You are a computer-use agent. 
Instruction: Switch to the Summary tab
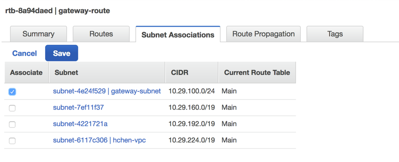pyautogui.click(x=38, y=34)
